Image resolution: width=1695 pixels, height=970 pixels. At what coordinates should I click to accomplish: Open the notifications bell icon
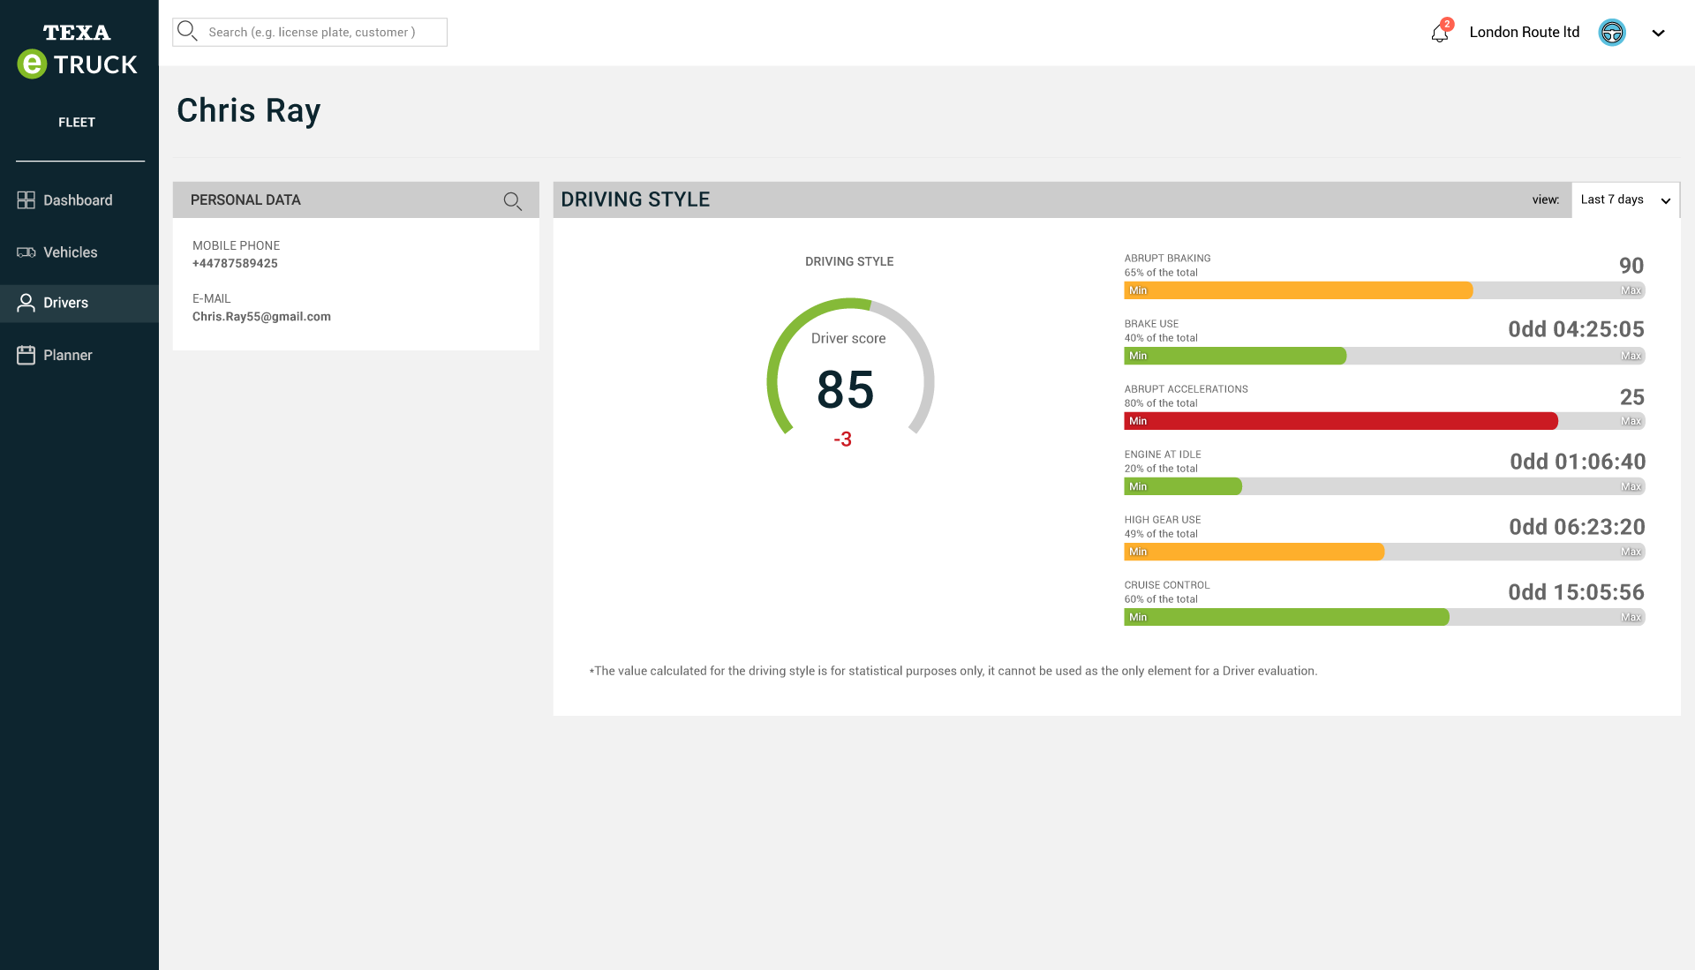pos(1440,32)
